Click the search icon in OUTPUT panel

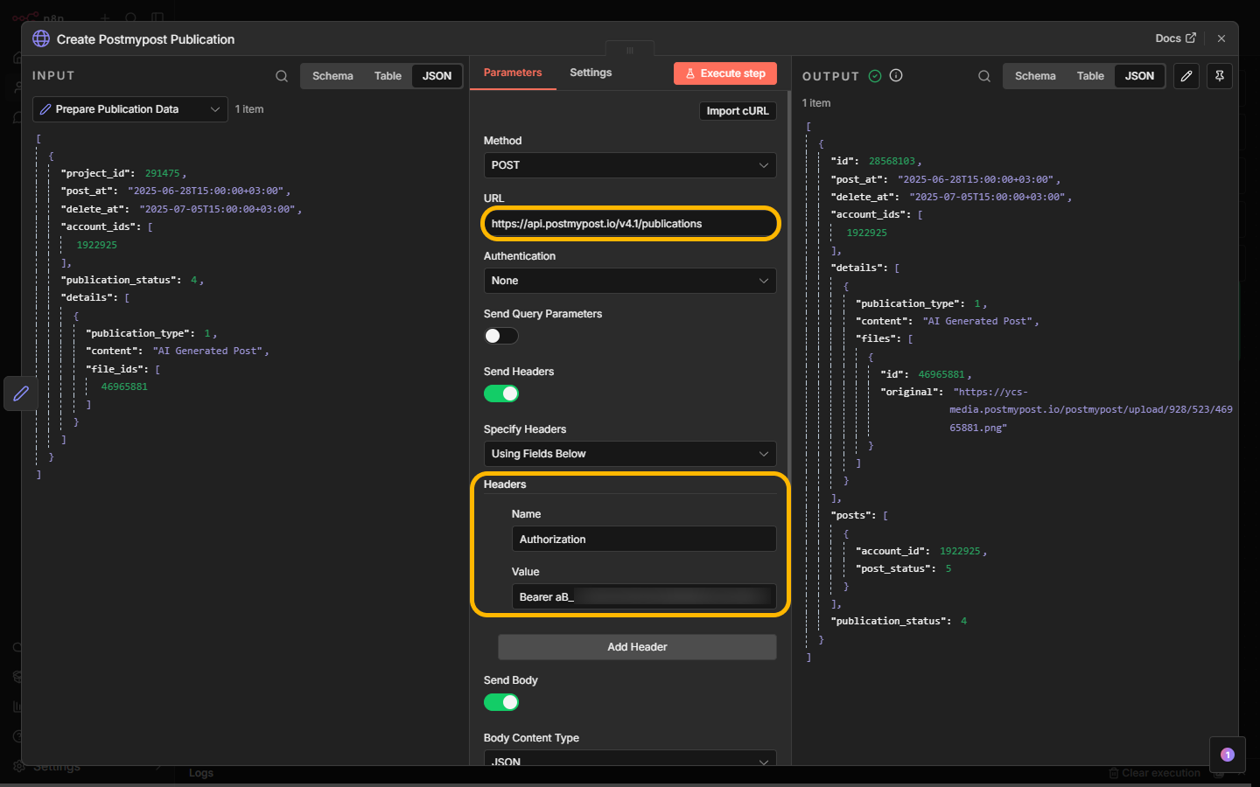point(984,76)
